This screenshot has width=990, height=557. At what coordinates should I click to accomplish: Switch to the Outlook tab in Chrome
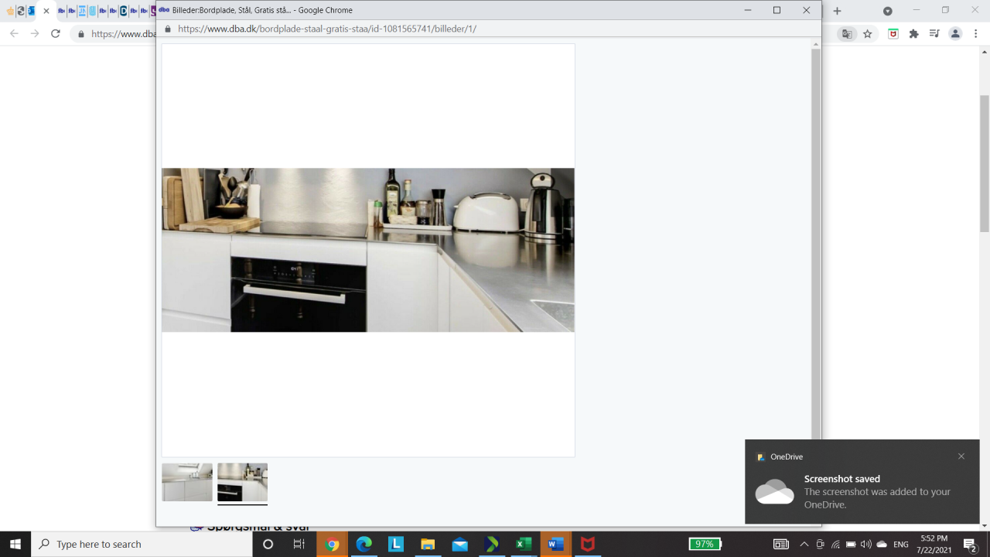point(31,11)
